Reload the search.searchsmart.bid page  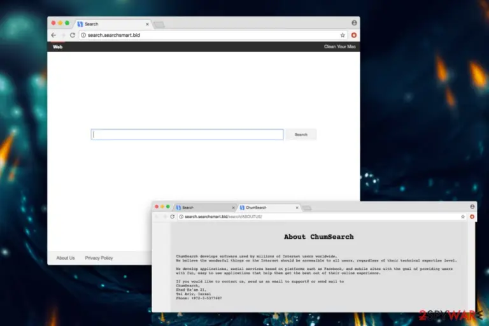point(73,35)
